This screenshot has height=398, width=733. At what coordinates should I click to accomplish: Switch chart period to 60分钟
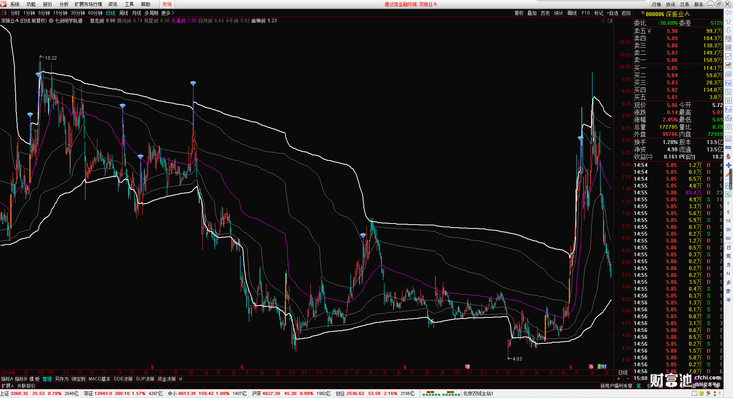coord(95,13)
